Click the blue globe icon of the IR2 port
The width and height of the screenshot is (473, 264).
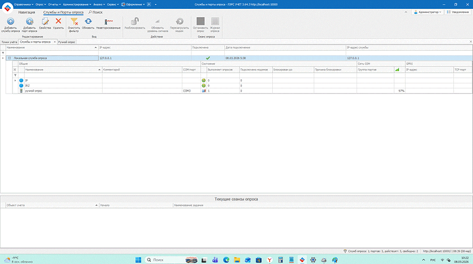pyautogui.click(x=21, y=85)
